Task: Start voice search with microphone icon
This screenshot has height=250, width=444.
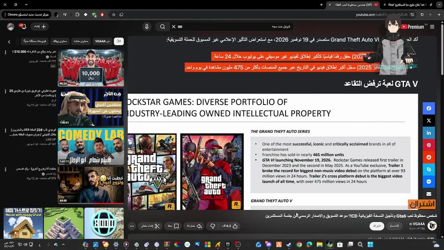Action: [147, 27]
